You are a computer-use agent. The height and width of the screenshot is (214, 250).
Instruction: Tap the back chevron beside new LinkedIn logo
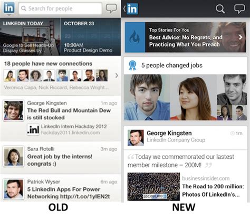[124, 8]
